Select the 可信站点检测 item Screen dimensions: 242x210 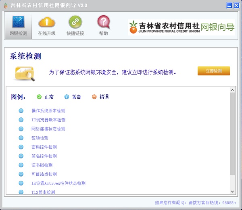tap(44, 174)
